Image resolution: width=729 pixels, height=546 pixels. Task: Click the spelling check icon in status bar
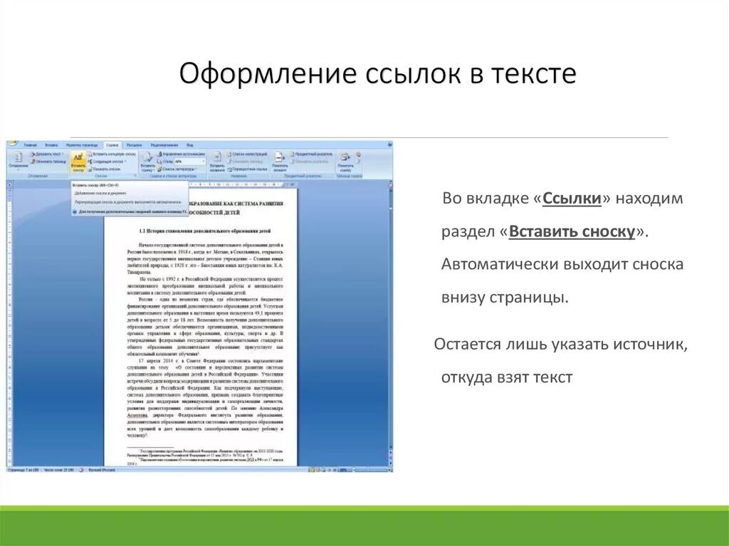point(81,471)
